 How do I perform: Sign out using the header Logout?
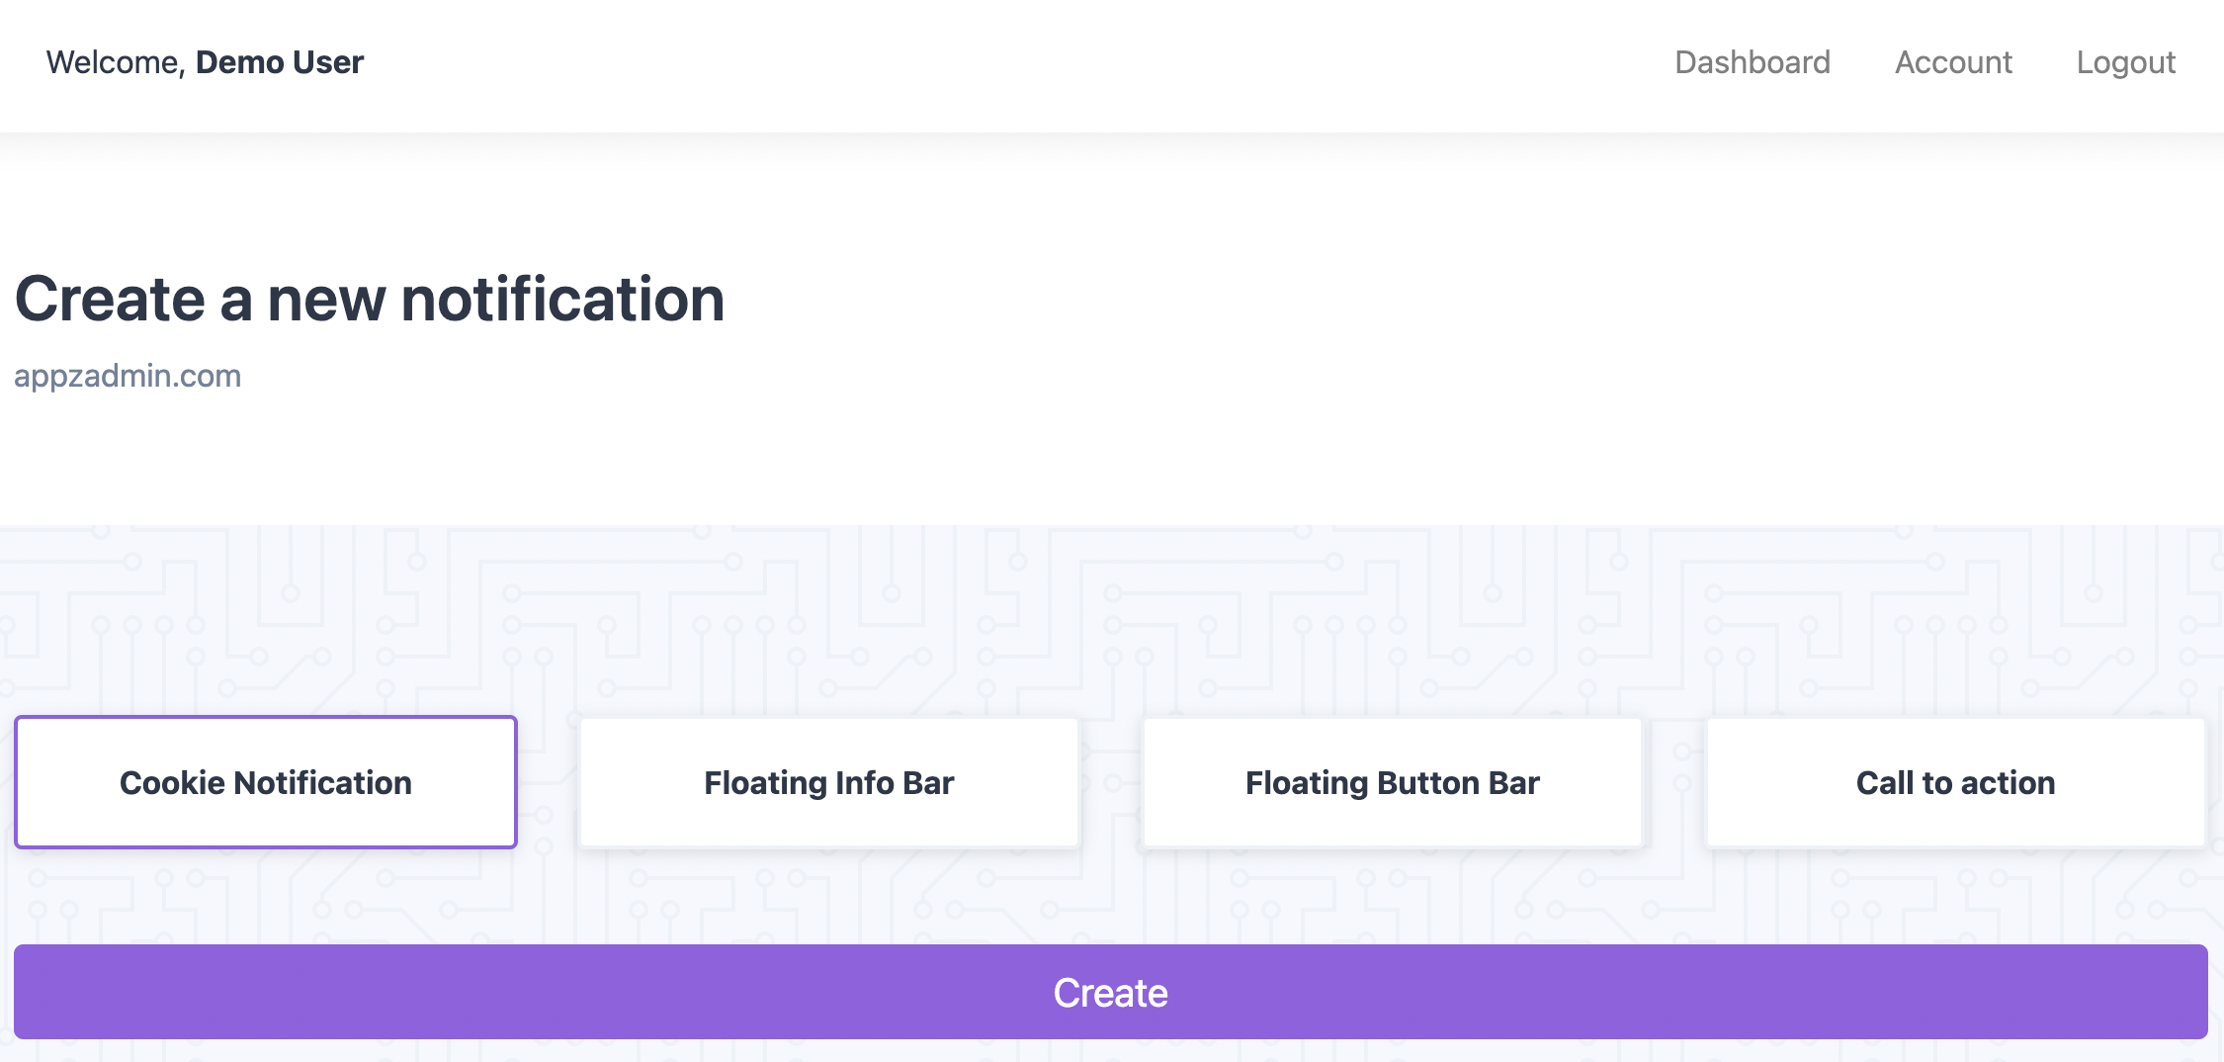tap(2125, 62)
